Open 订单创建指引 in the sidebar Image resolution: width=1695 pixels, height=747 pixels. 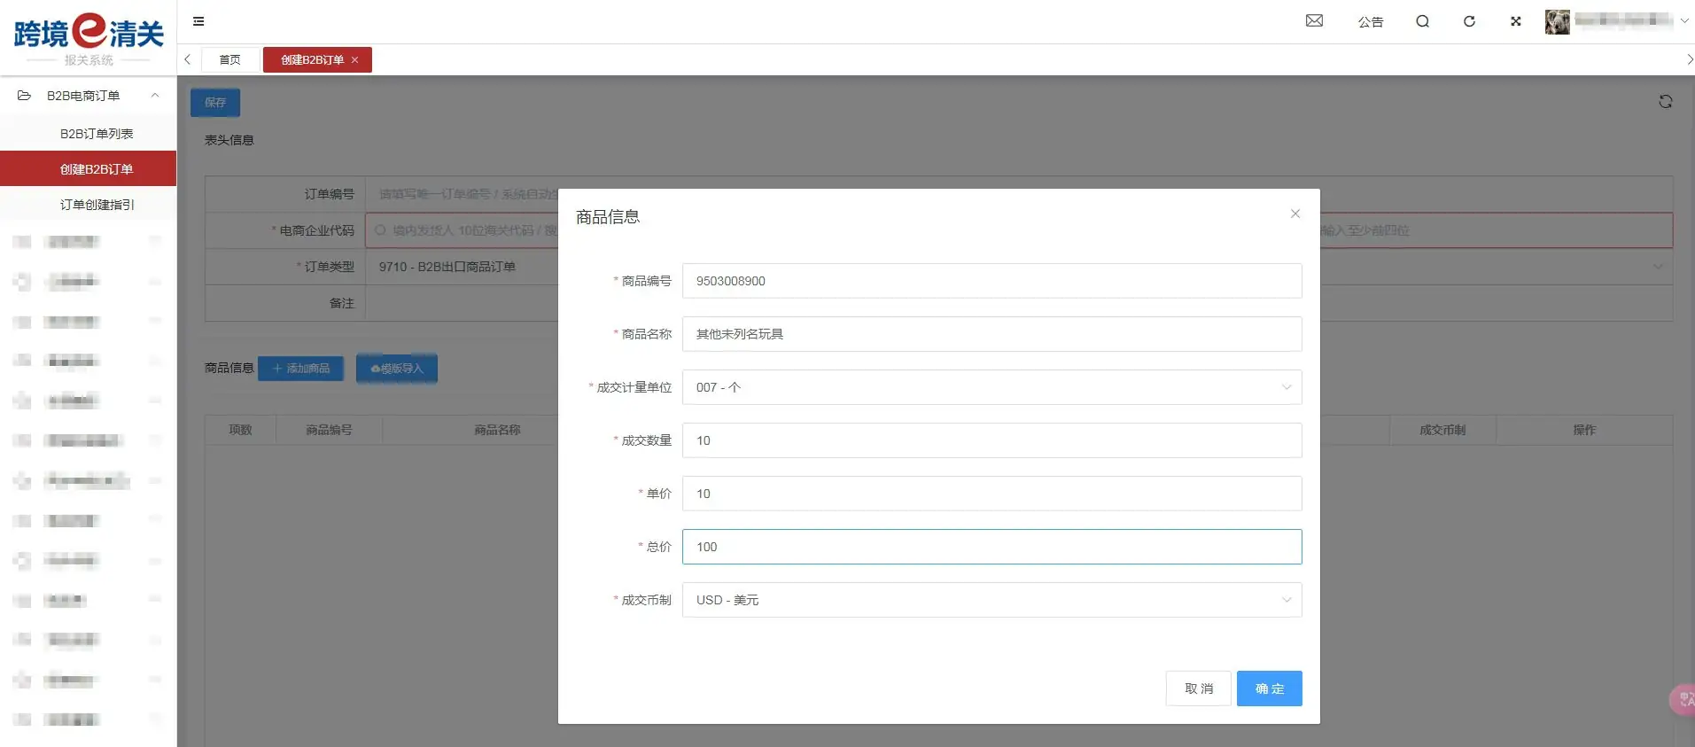(97, 205)
